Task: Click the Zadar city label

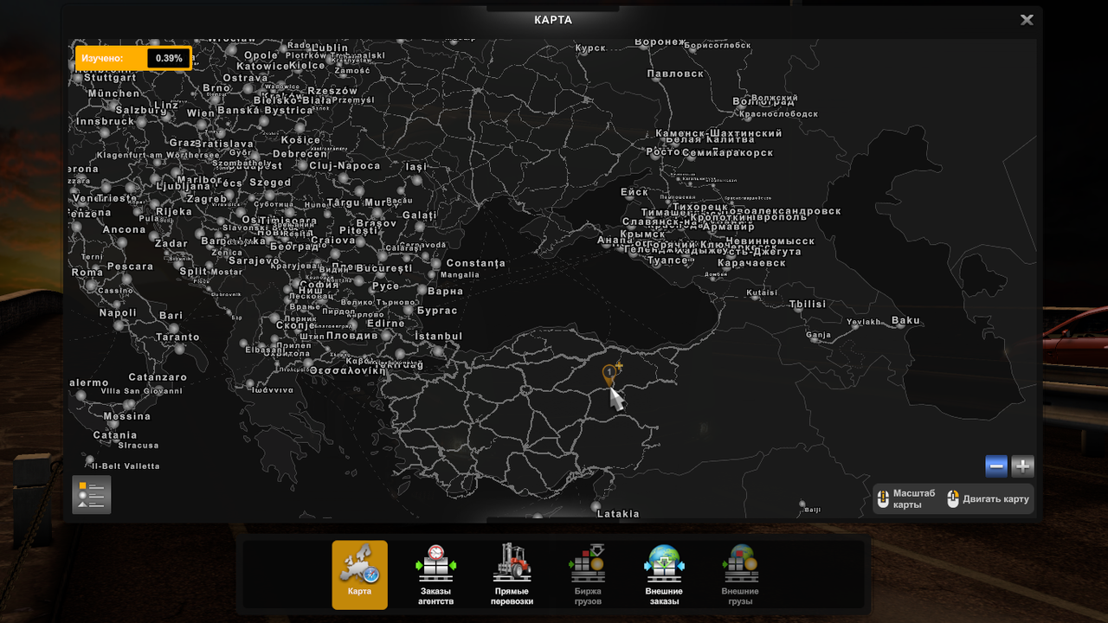Action: click(x=171, y=243)
